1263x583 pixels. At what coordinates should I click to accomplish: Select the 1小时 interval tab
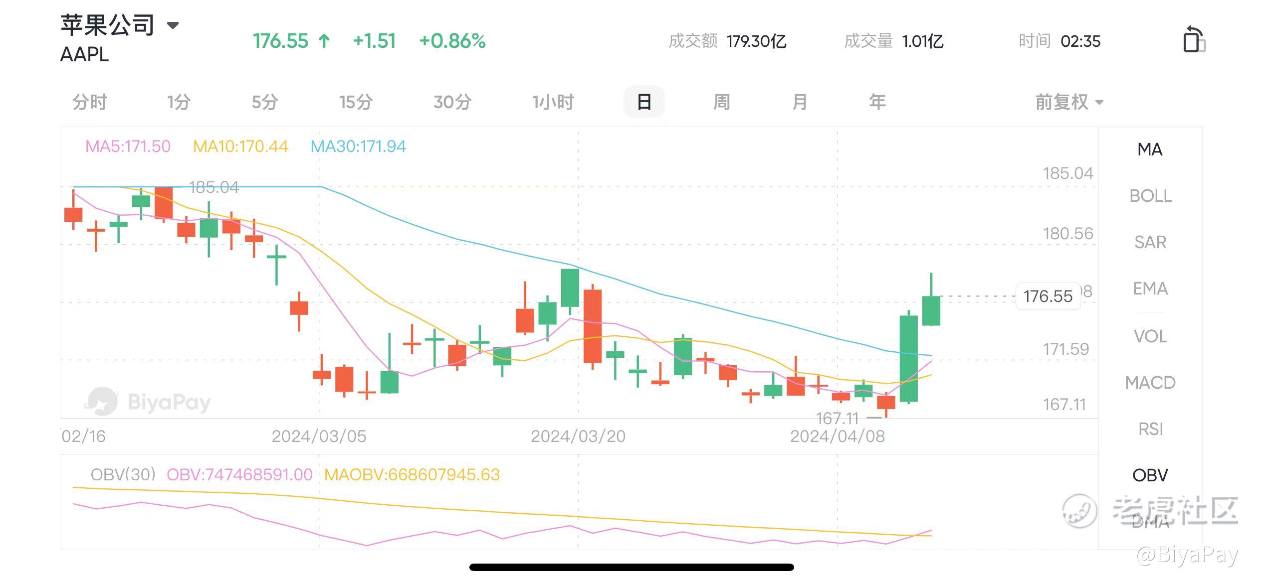(x=553, y=102)
